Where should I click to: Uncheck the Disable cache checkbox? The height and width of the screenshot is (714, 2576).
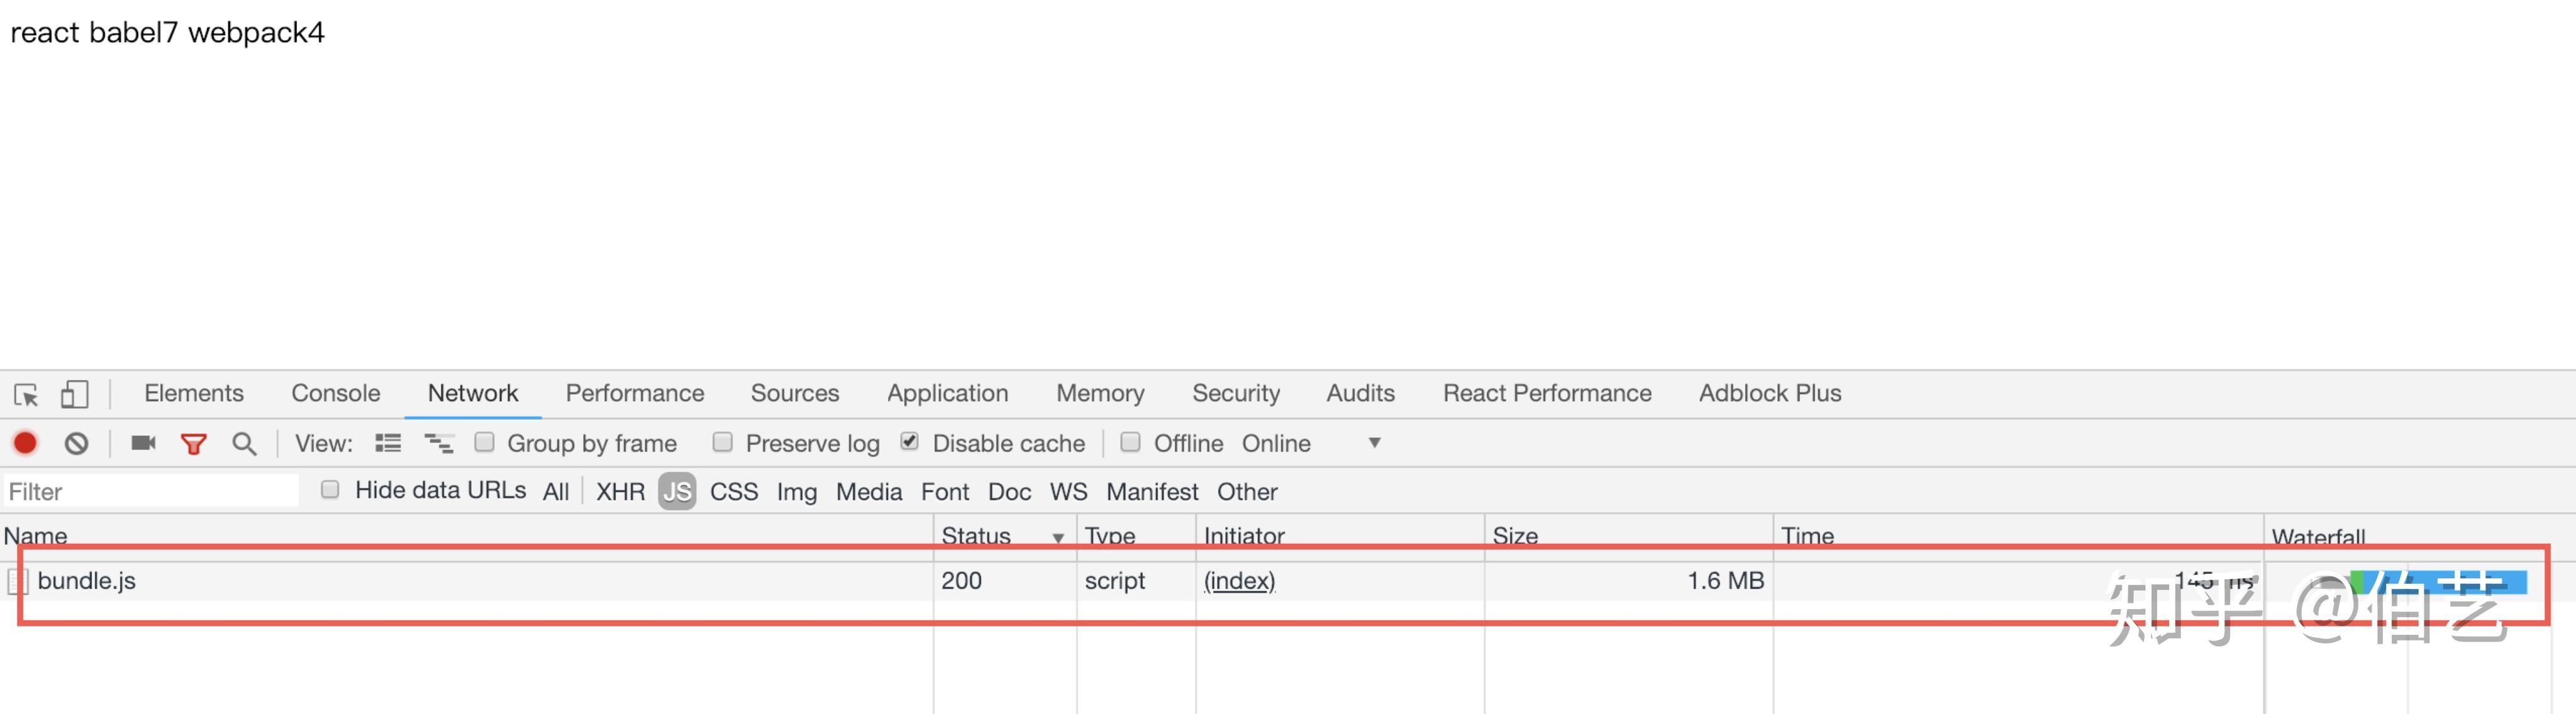tap(909, 442)
